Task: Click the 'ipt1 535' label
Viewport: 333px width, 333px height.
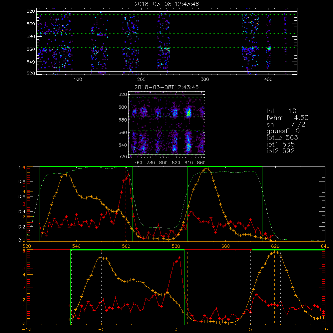Action: 280,145
